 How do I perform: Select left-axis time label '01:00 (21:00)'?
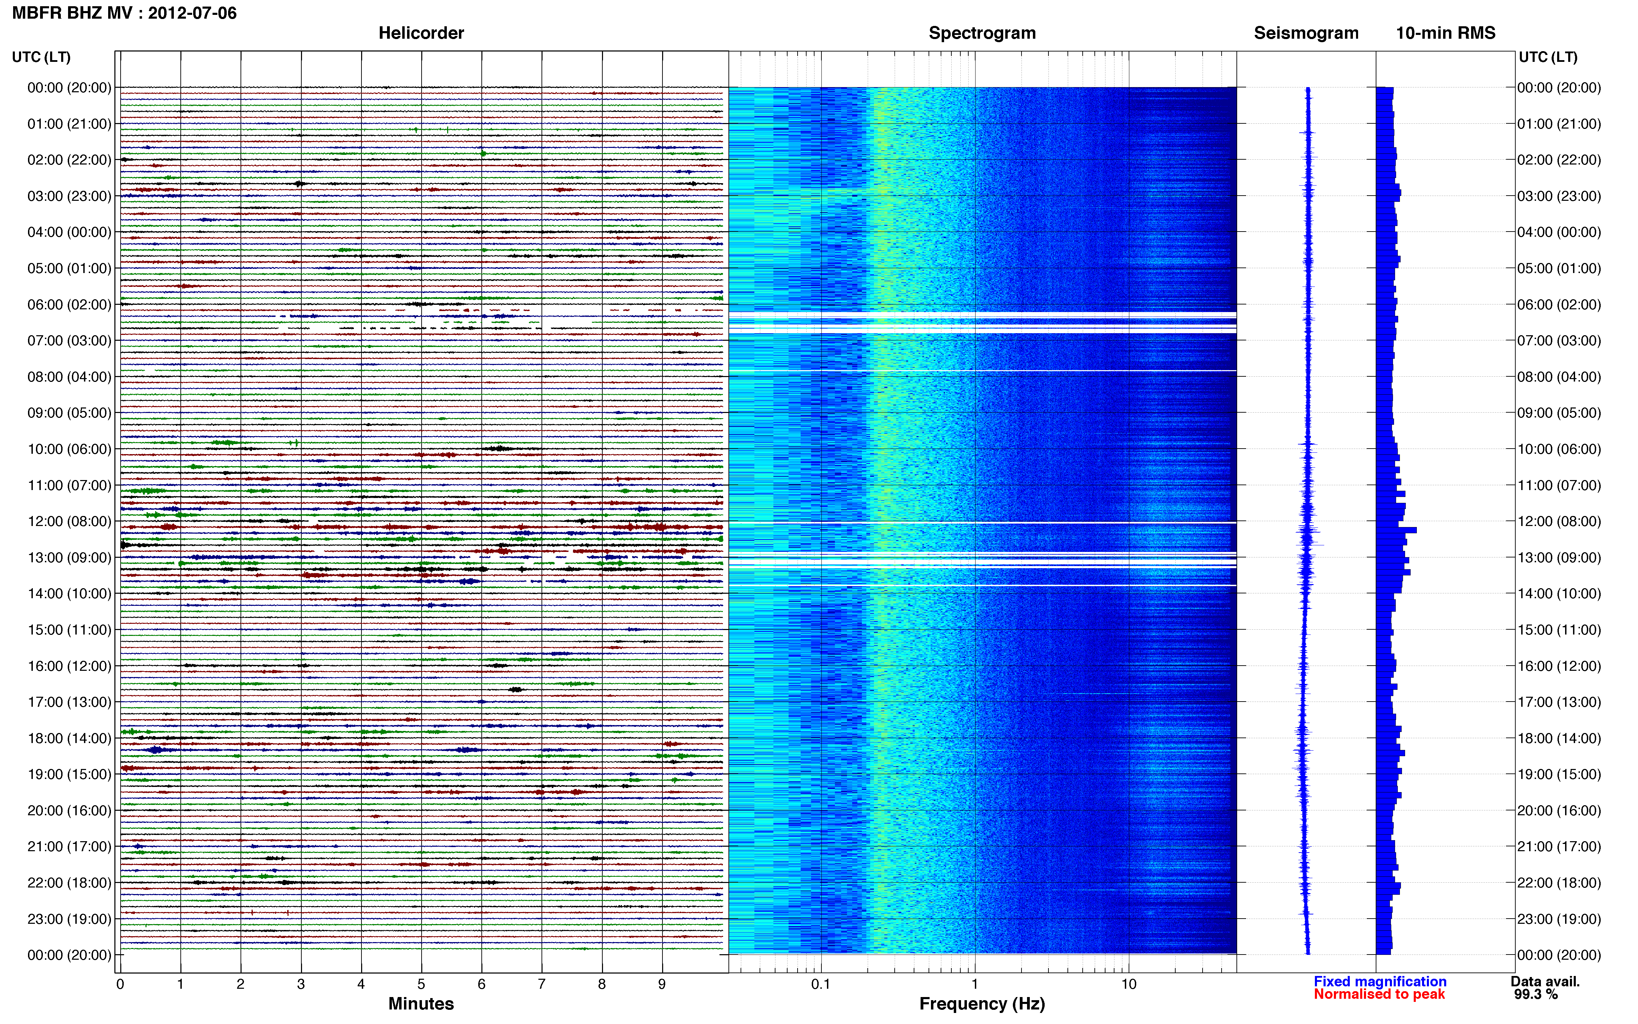tap(69, 124)
